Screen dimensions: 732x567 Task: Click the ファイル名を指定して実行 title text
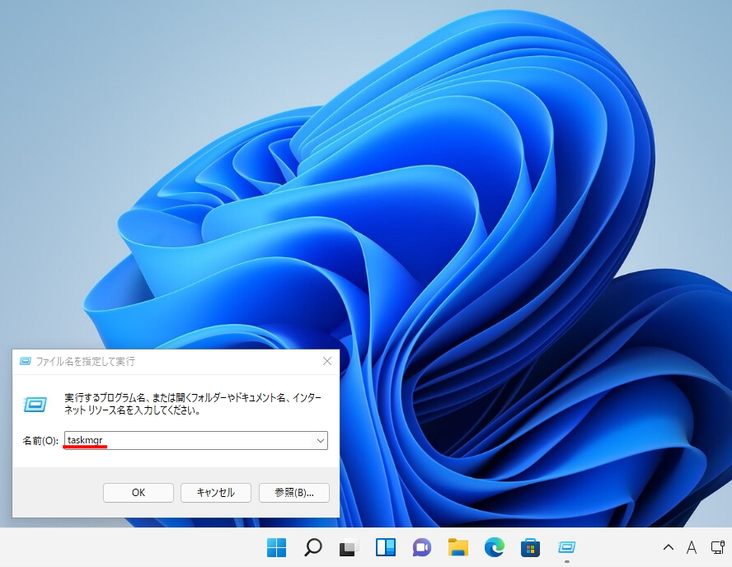pyautogui.click(x=86, y=361)
